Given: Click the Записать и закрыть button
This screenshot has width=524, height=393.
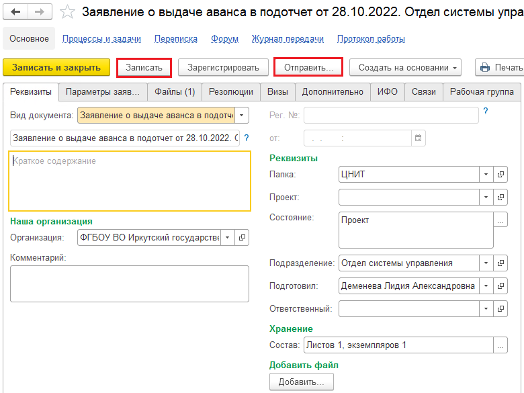Looking at the screenshot, I should [56, 67].
